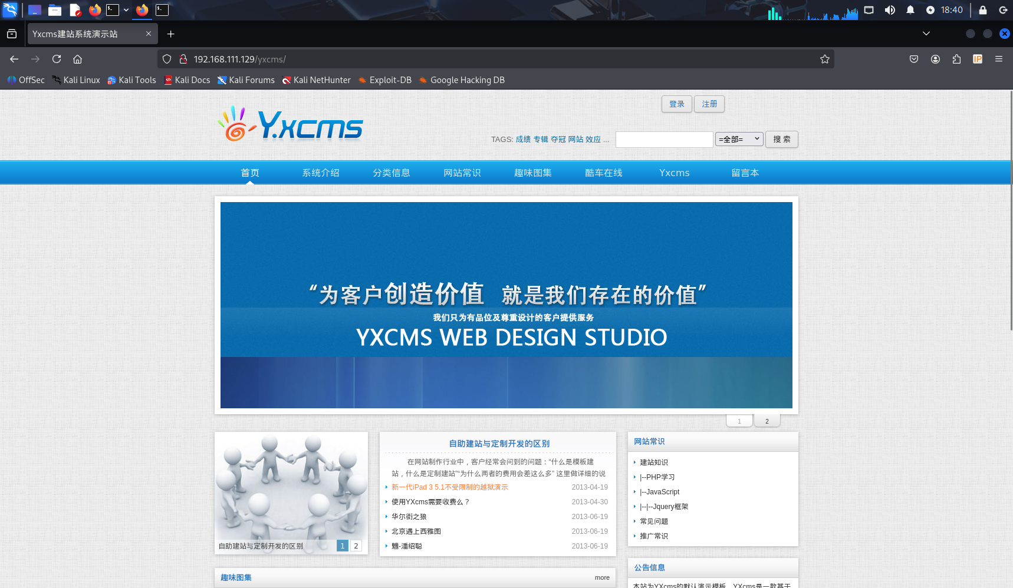The width and height of the screenshot is (1013, 588).
Task: Open the file manager taskbar icon
Action: pyautogui.click(x=55, y=10)
